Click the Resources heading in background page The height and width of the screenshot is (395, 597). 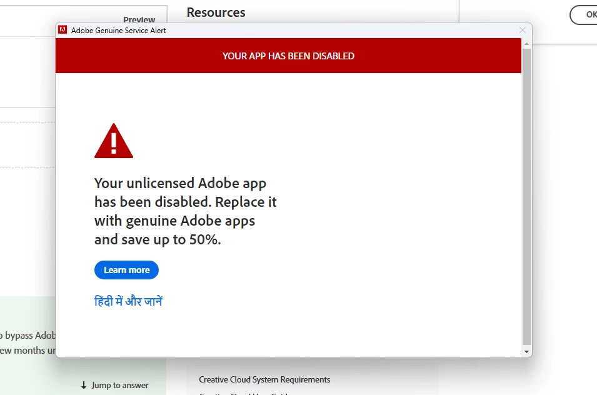pos(216,12)
